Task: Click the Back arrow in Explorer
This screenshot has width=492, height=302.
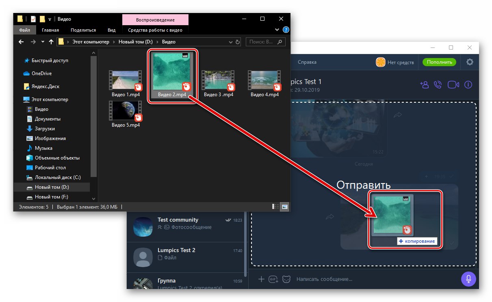Action: click(x=22, y=42)
